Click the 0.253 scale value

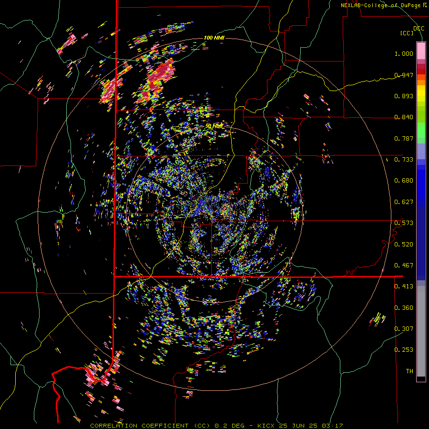click(404, 350)
